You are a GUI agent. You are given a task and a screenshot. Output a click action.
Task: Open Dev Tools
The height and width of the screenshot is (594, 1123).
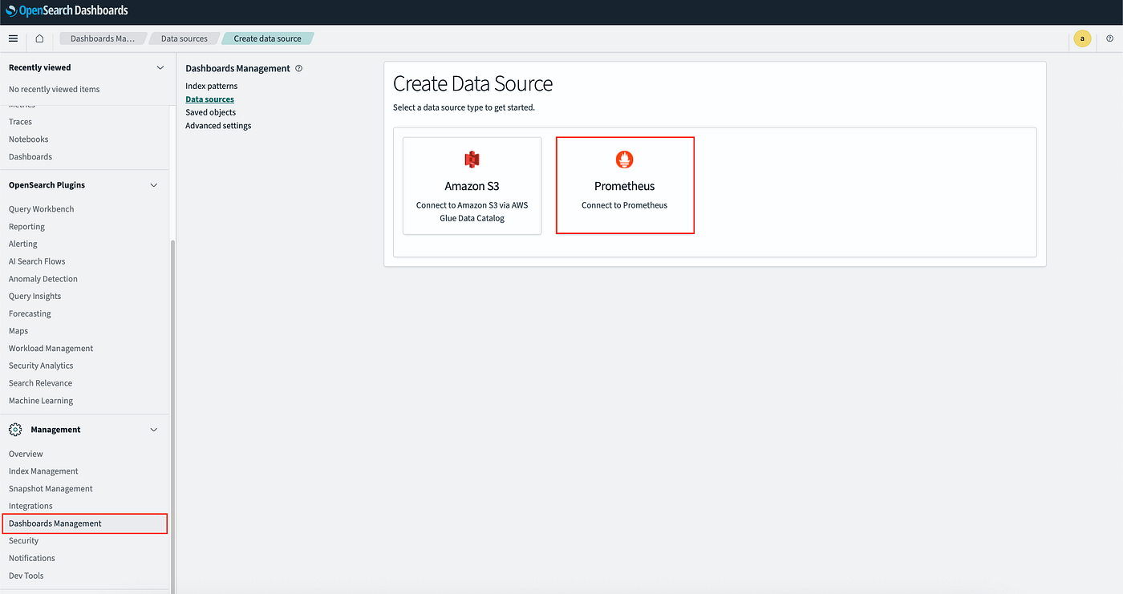26,576
